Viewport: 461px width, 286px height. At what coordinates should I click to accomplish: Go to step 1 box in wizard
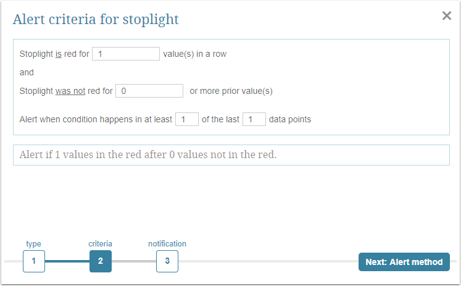pyautogui.click(x=34, y=261)
